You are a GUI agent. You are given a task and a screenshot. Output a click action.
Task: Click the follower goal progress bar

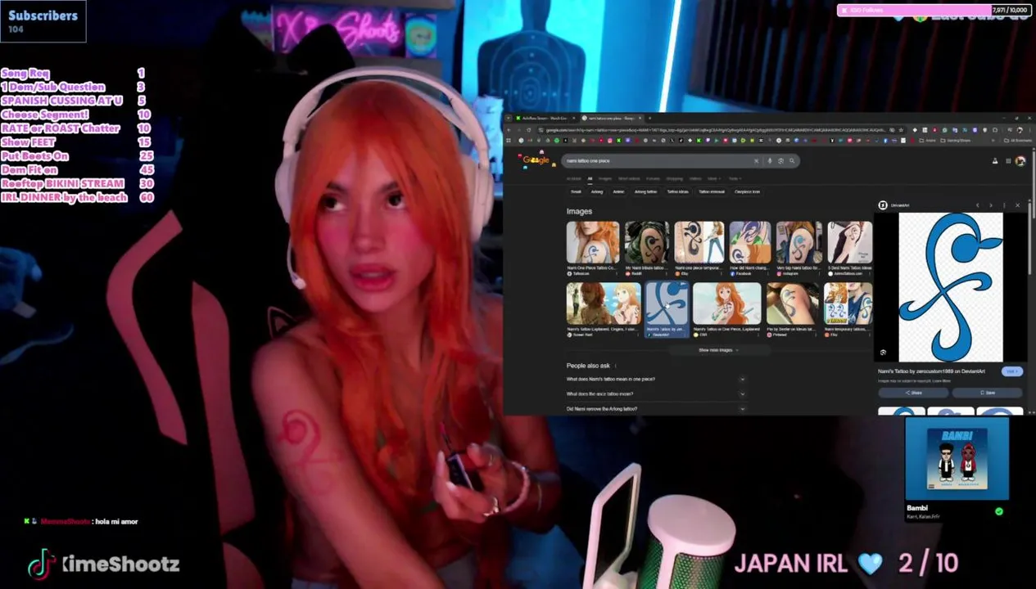(933, 10)
